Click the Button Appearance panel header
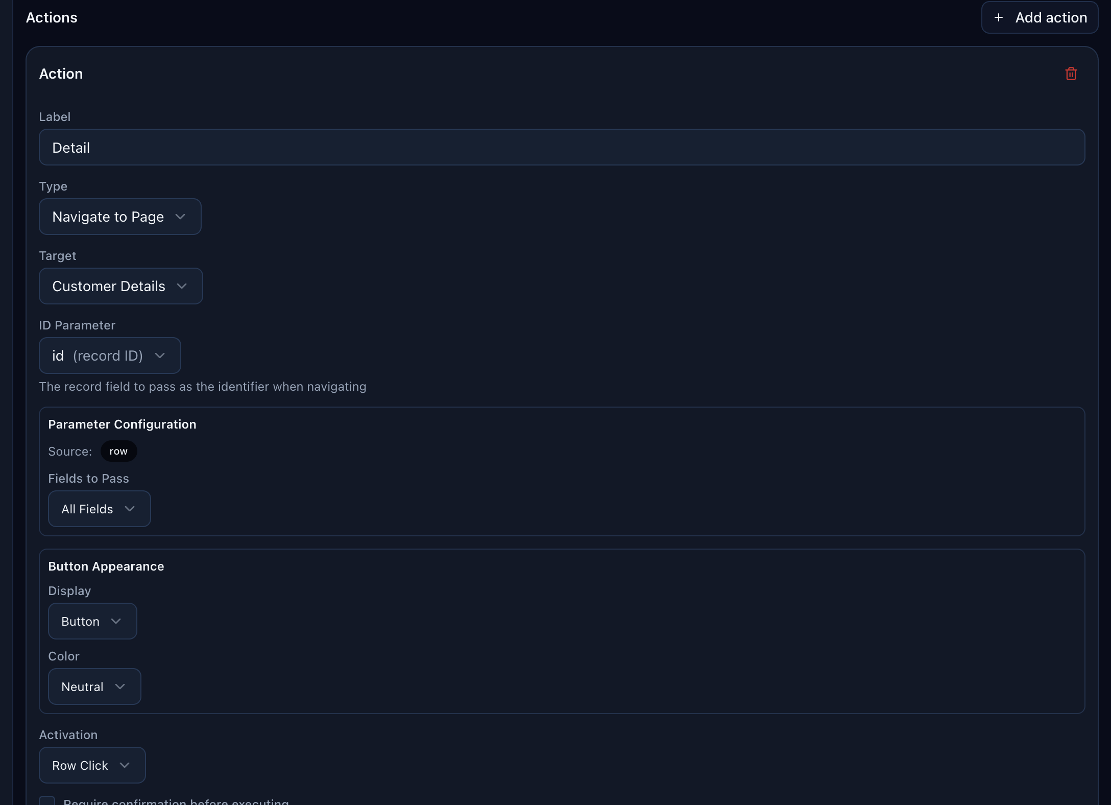The height and width of the screenshot is (805, 1111). coord(106,566)
